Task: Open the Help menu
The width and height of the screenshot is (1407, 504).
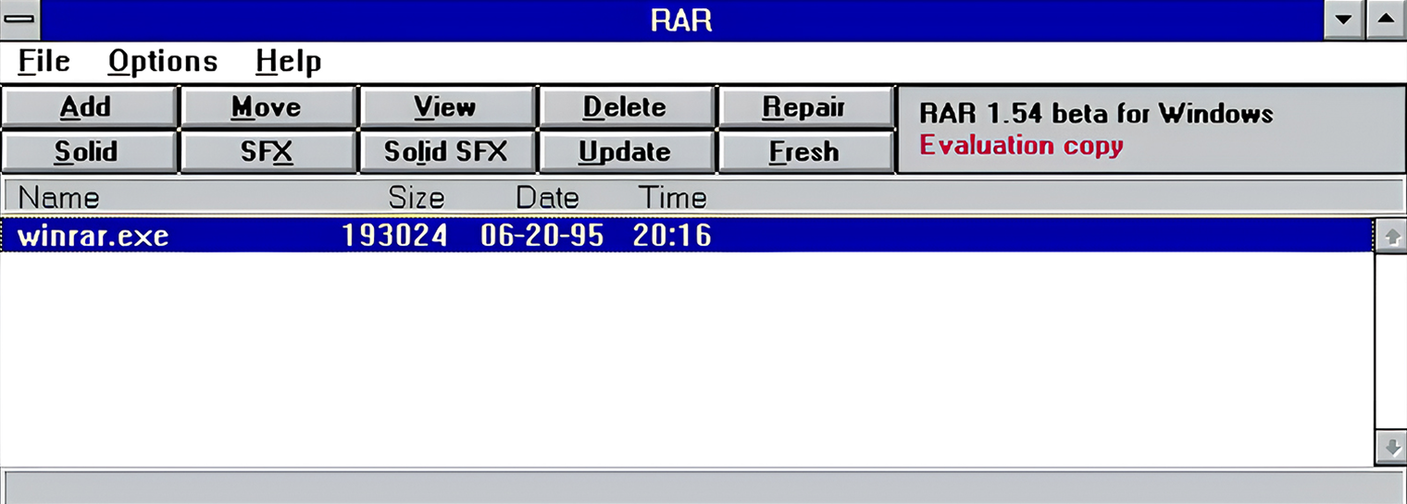Action: [x=288, y=62]
